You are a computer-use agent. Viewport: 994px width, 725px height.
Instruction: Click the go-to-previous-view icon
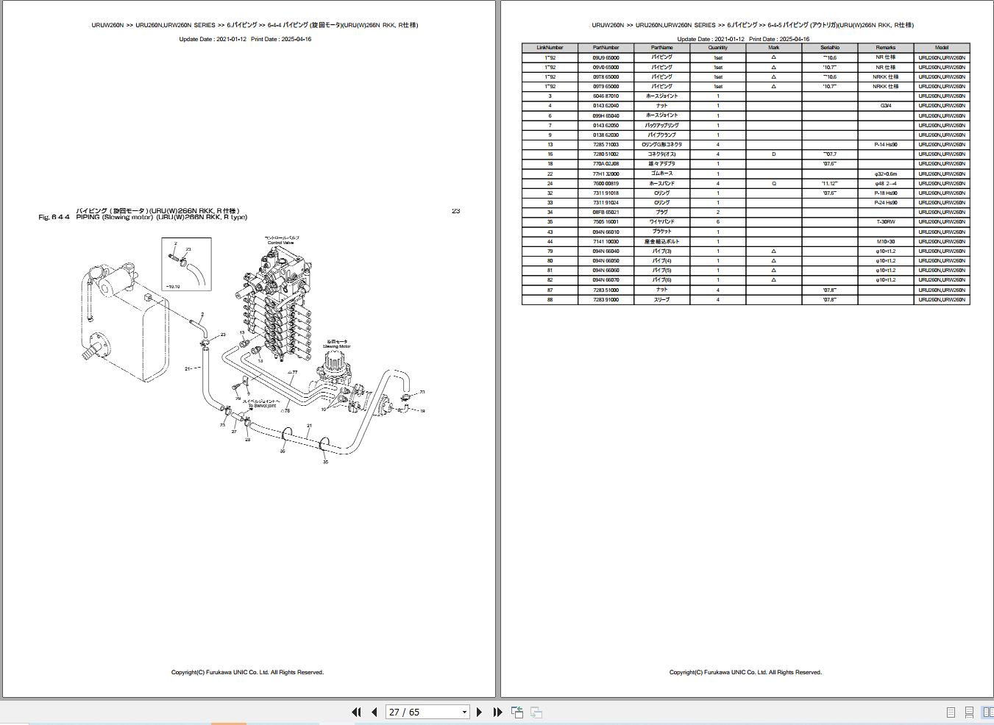517,712
